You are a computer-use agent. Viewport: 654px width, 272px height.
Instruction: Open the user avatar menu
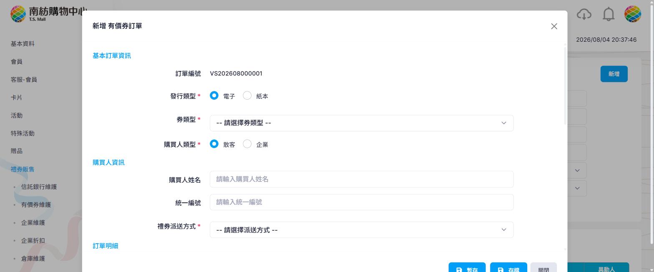632,14
